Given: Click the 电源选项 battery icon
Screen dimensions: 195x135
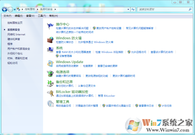Looking at the screenshot, I should 50,74.
